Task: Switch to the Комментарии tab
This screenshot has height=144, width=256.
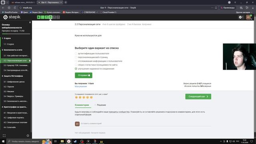Action: tap(82, 105)
